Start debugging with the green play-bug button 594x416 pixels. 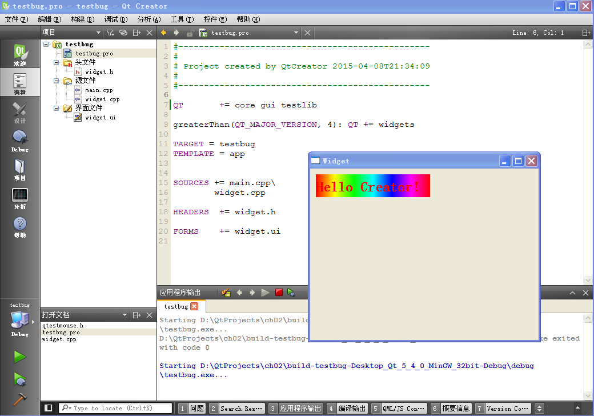pyautogui.click(x=19, y=379)
